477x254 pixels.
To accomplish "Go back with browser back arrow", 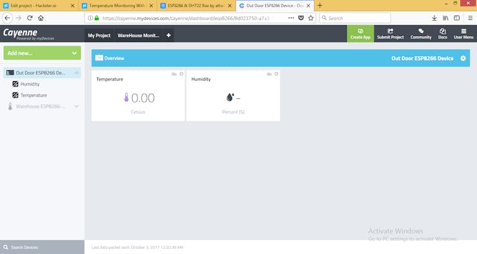I will [7, 18].
